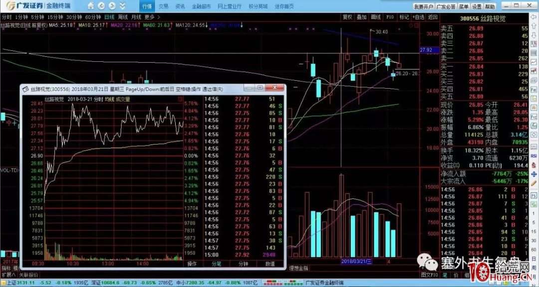Click the 60 period sidebar button
Viewport: 539px width, 287px height.
(534, 249)
